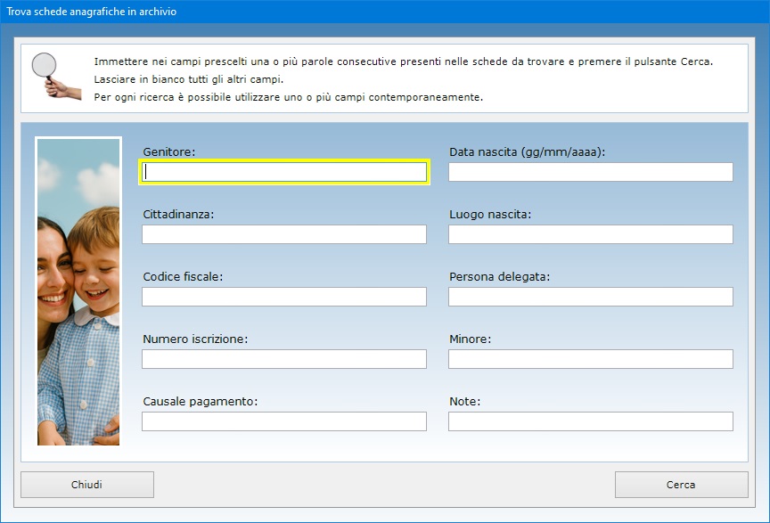Select the Minore input box
770x523 pixels.
point(590,359)
